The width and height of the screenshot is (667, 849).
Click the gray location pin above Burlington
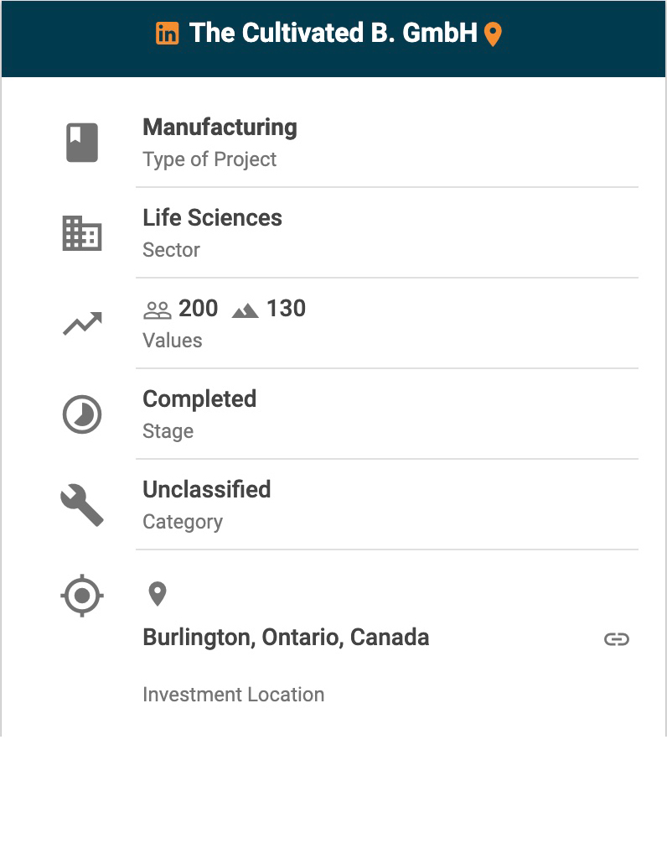click(157, 594)
